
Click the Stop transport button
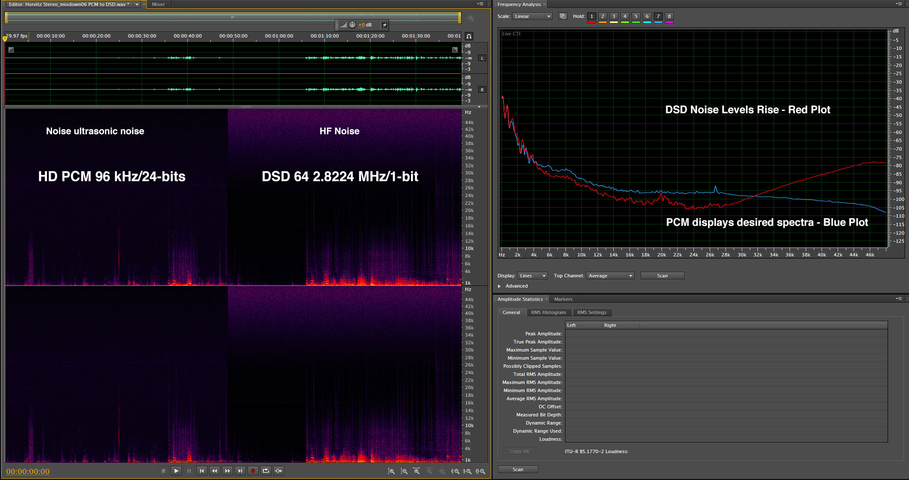[x=163, y=471]
